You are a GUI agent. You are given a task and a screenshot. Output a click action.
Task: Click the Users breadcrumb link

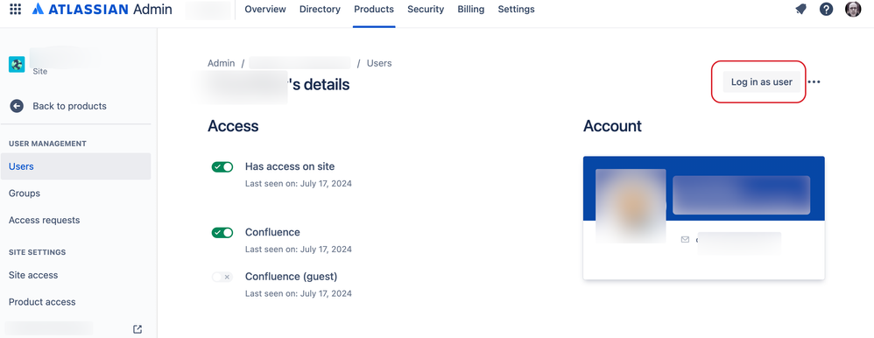click(379, 63)
